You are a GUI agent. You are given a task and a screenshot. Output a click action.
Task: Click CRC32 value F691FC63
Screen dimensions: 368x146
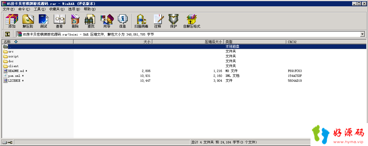tap(295, 71)
